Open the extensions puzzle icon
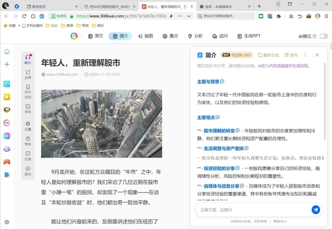This screenshot has height=229, width=332. point(279,16)
